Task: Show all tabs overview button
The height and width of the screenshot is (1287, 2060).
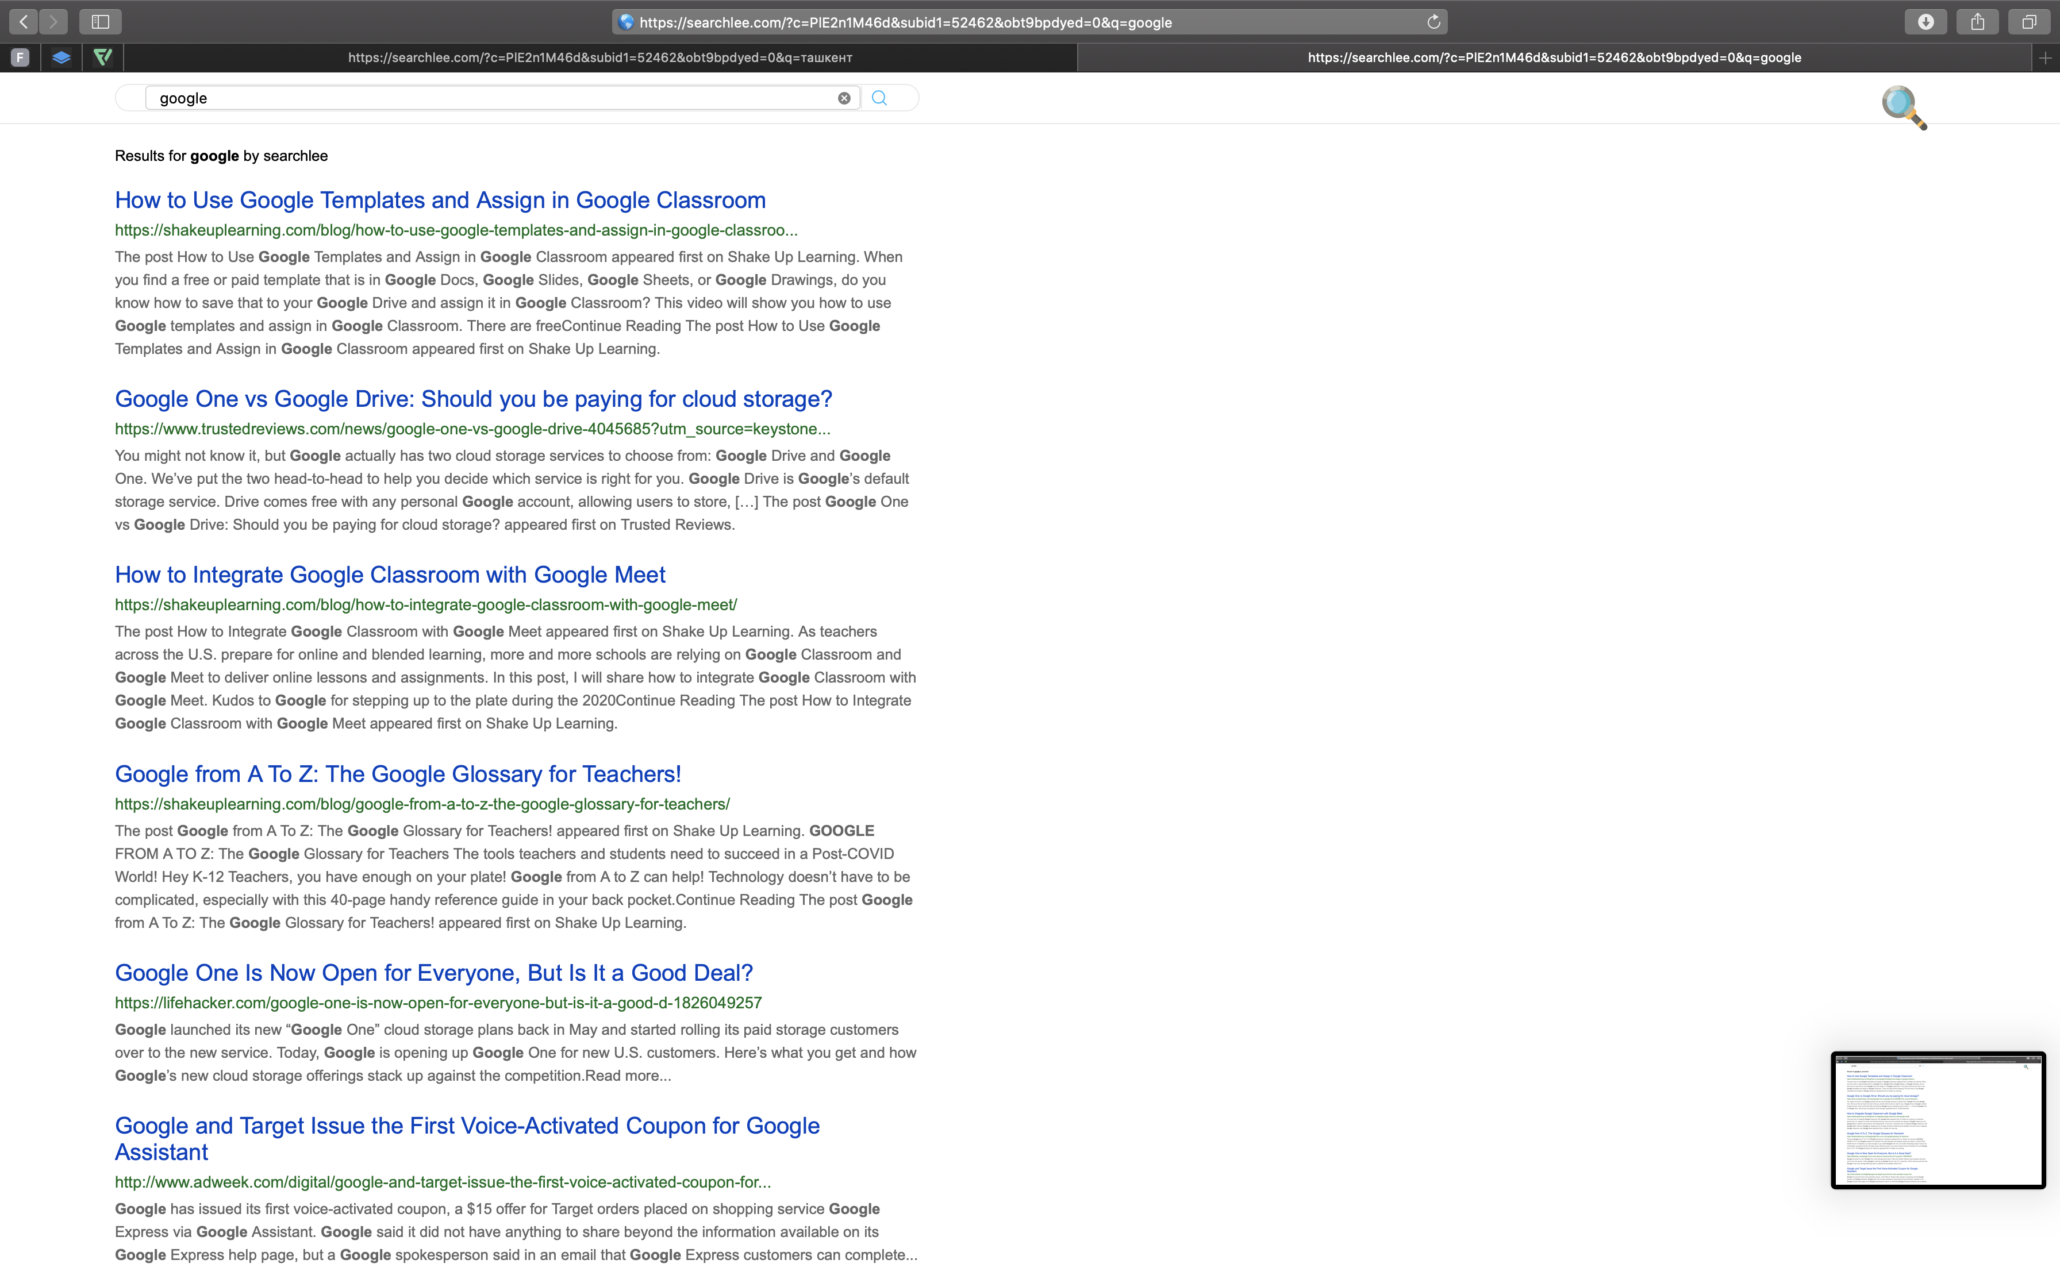Action: point(2030,22)
